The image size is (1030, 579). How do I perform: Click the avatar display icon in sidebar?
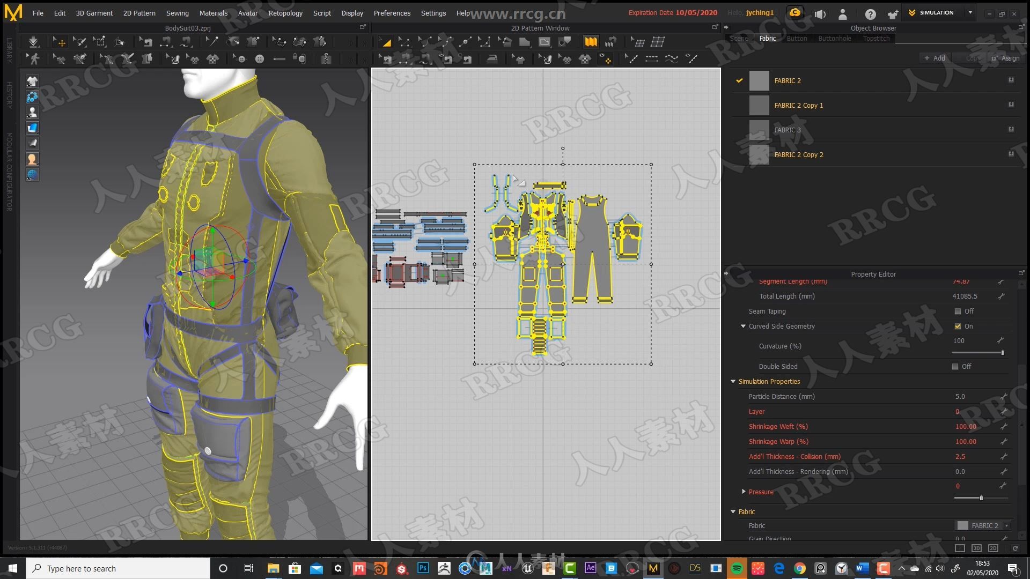point(32,113)
